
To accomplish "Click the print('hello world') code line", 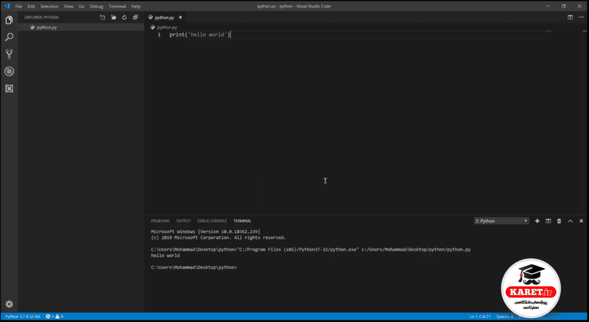I will 200,34.
